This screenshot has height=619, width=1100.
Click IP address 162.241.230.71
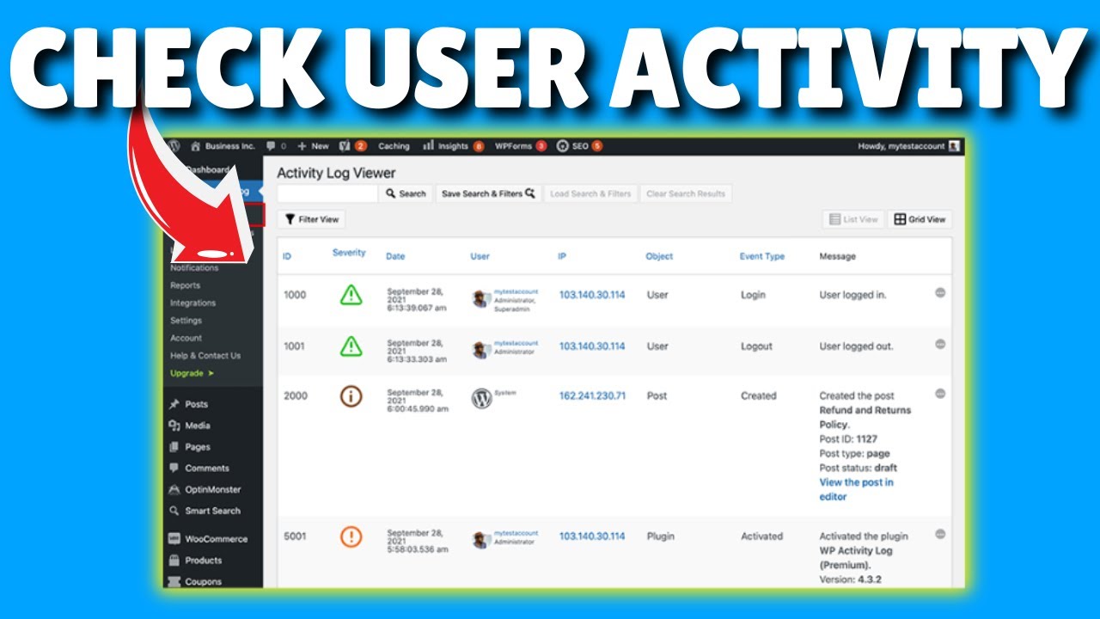click(592, 396)
